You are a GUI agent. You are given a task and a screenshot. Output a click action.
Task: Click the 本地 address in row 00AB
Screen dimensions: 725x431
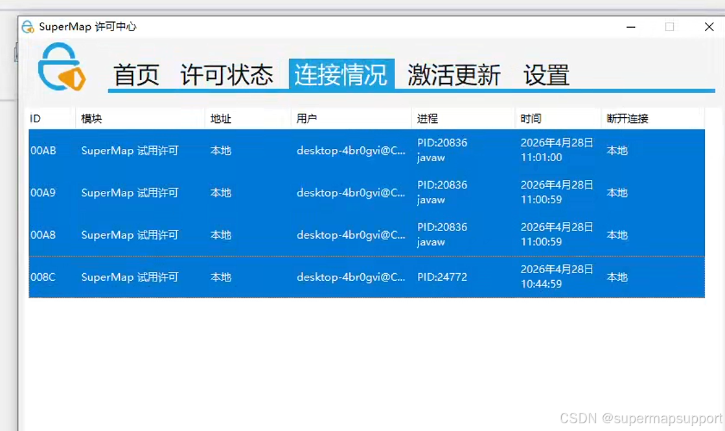point(220,151)
